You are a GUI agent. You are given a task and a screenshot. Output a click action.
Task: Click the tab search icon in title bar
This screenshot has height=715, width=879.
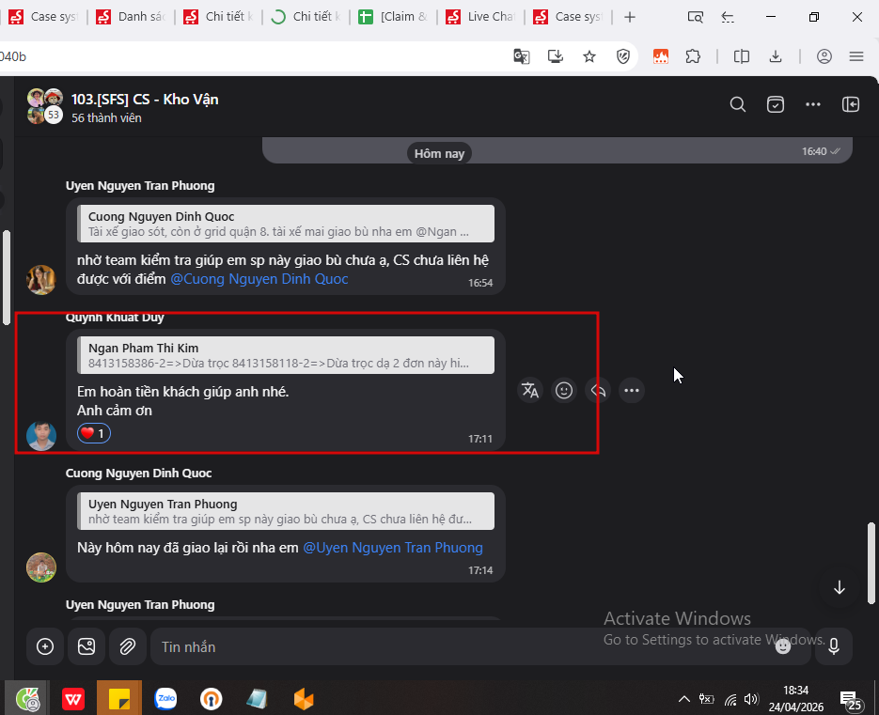(695, 17)
